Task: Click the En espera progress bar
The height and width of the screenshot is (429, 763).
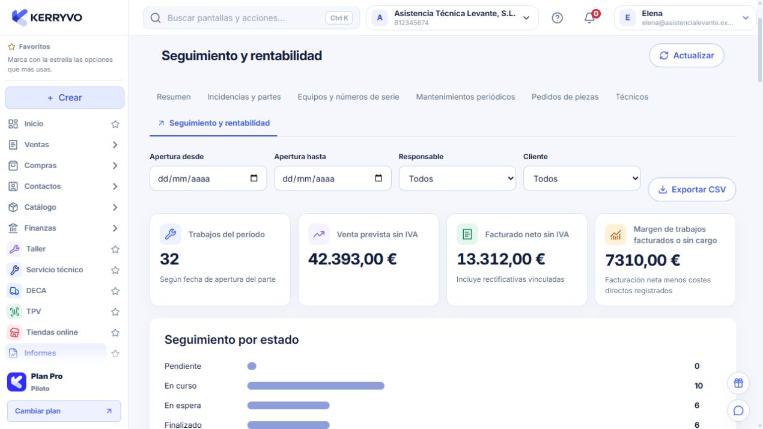Action: [x=288, y=406]
